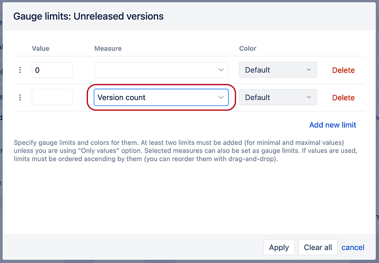The width and height of the screenshot is (379, 263).
Task: Click the chevron of first row's Color selector
Action: click(309, 70)
